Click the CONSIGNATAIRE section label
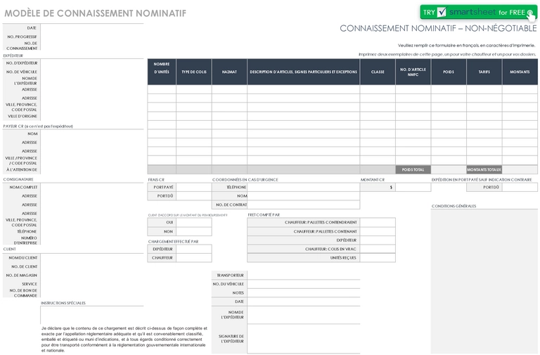Image resolution: width=540 pixels, height=355 pixels. pos(18,179)
